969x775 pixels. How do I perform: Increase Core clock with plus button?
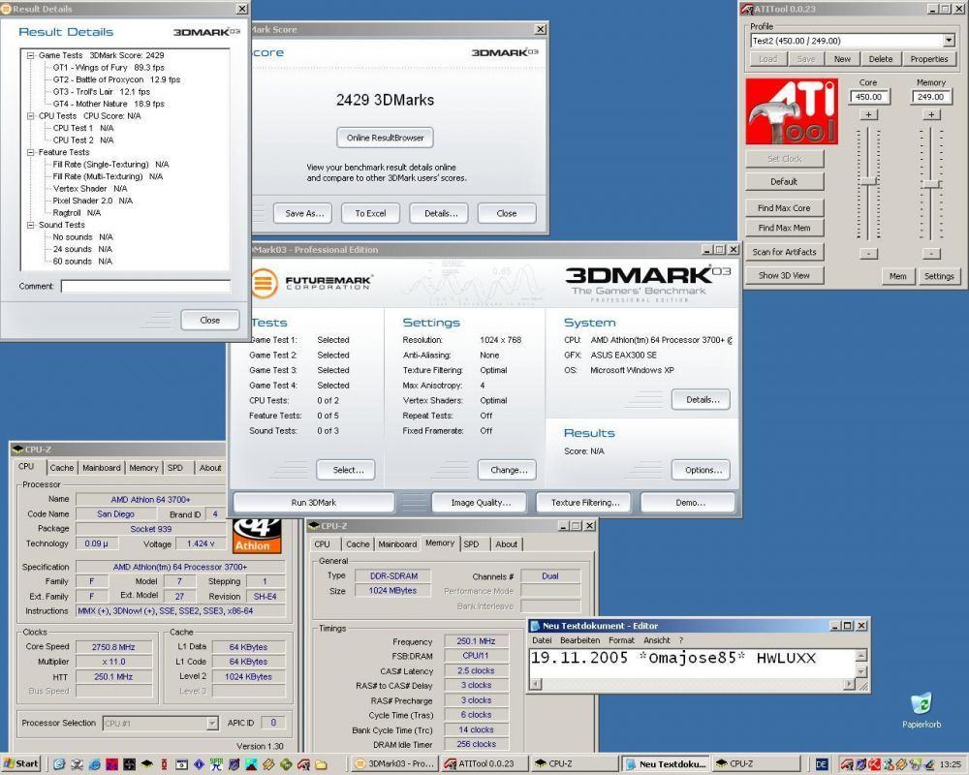(x=868, y=115)
